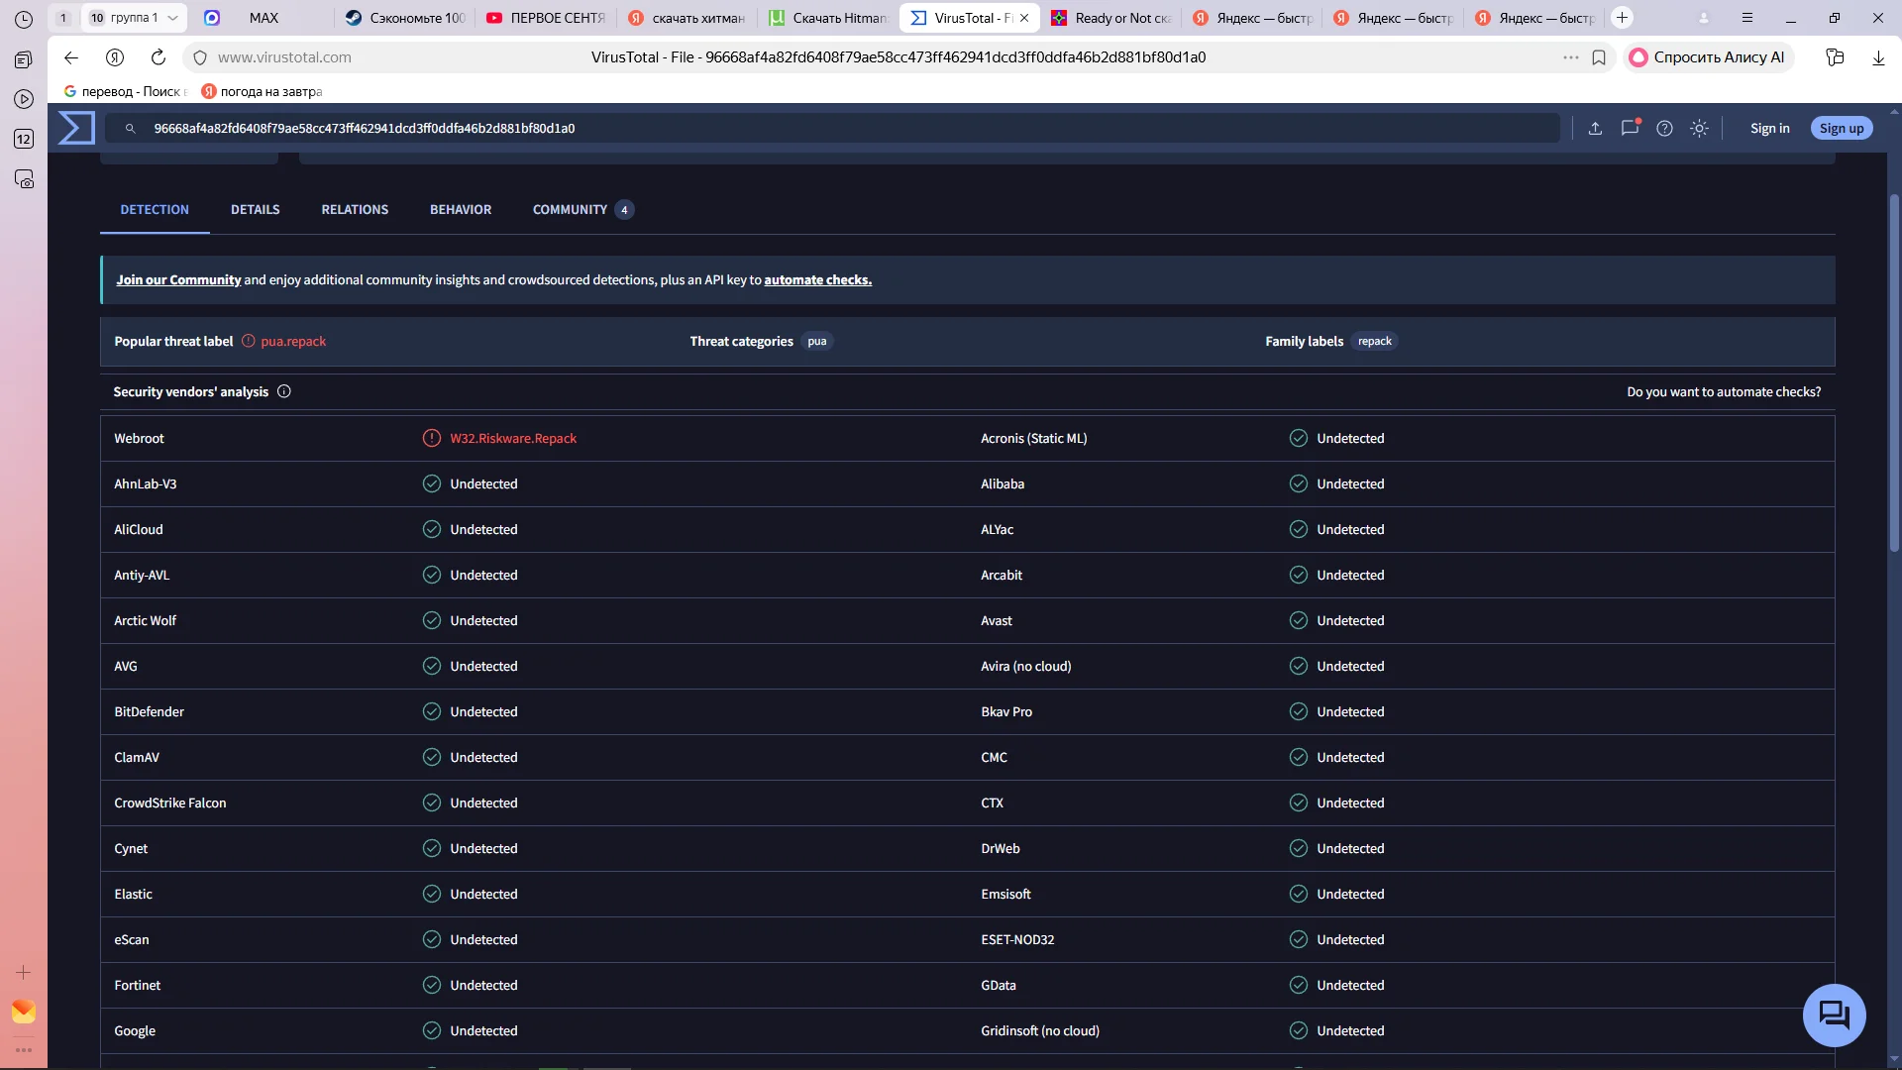Viewport: 1902px width, 1070px height.
Task: Click the Gridinsoft (no cloud) vendor name
Action: (1040, 1030)
